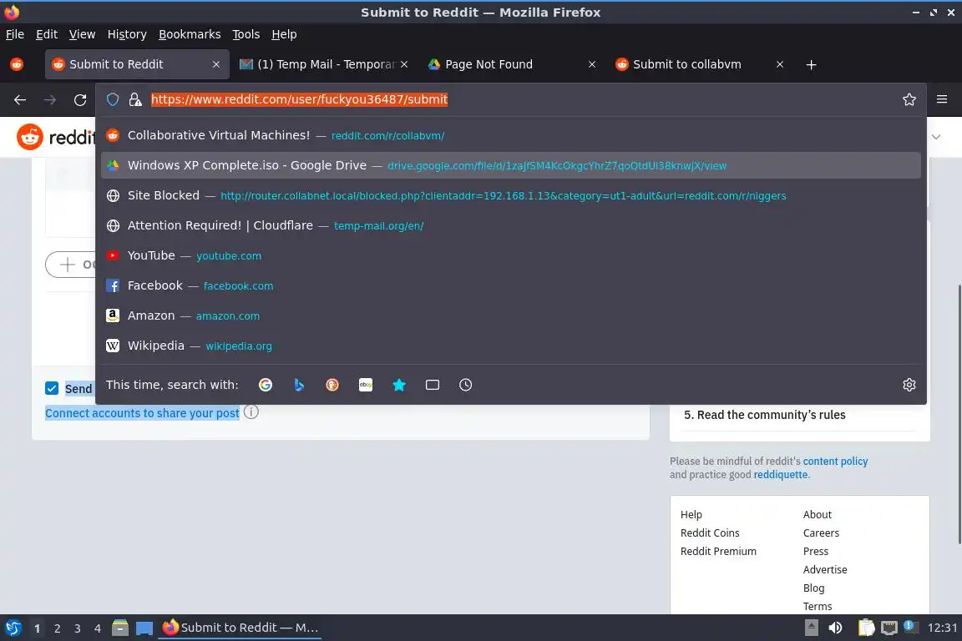Select Attention Required Cloudflare suggestion
Viewport: 962px width, 641px height.
click(510, 225)
